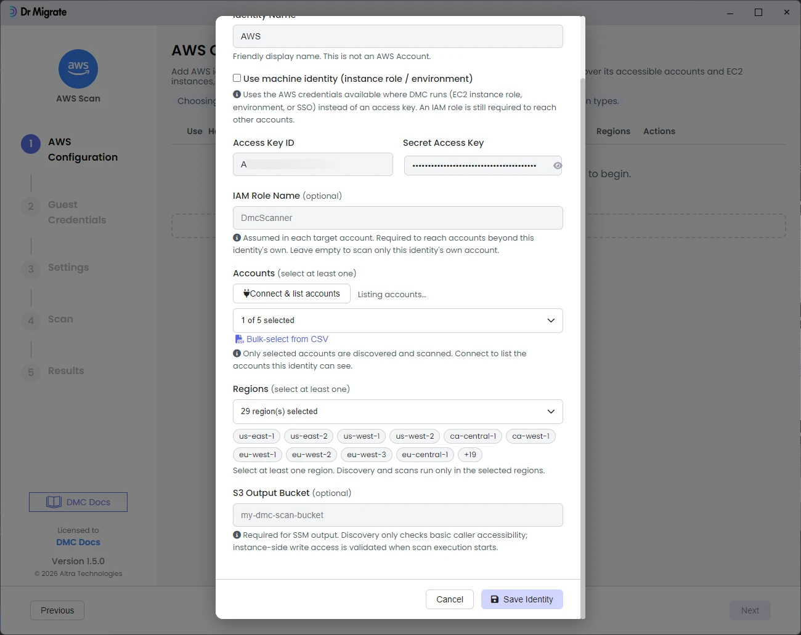Select the Guest Credentials step
The image size is (801, 635).
(x=77, y=212)
